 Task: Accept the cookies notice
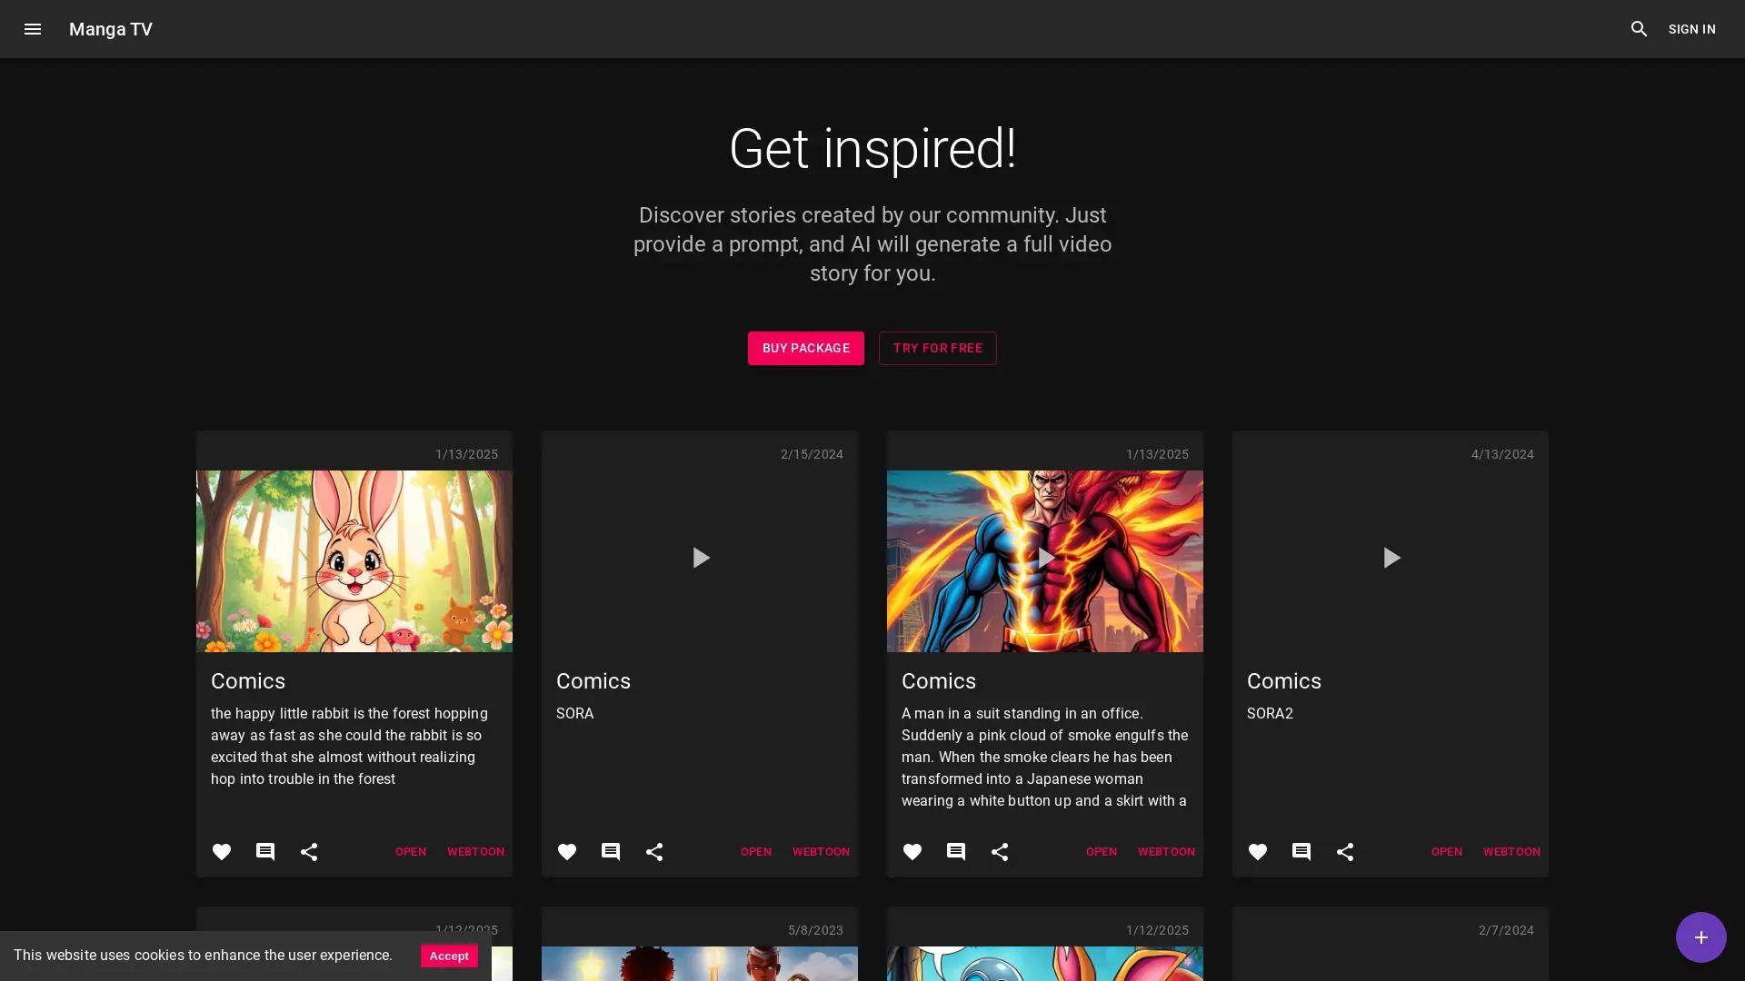[x=449, y=956]
